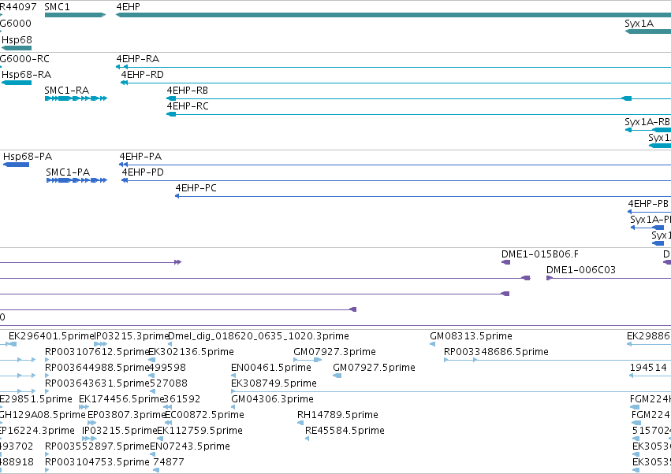Click the 4EHP-PB protein label
Viewport: 671px width, 474px height.
tap(648, 204)
